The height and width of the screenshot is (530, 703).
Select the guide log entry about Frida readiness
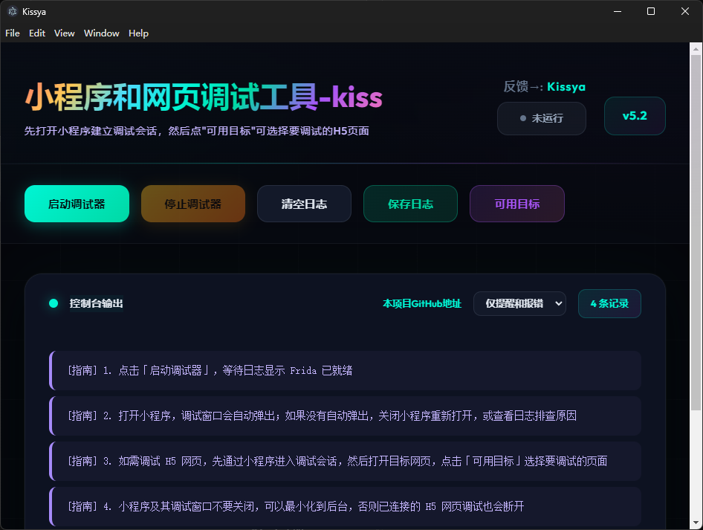pos(346,370)
